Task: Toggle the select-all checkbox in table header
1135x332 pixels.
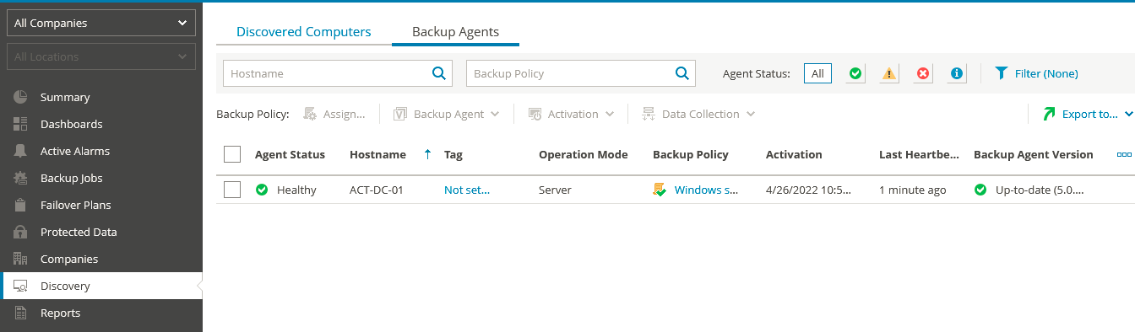Action: tap(232, 154)
